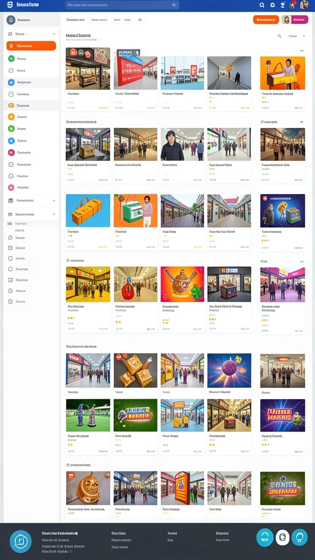The height and width of the screenshot is (560, 315).
Task: Select the square outline item in lower sidebar
Action: point(11,258)
